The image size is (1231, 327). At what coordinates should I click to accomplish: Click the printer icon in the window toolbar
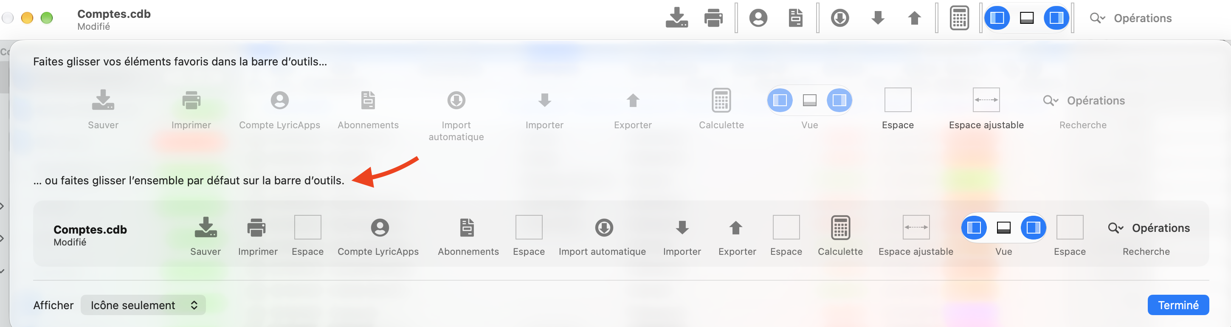[713, 18]
